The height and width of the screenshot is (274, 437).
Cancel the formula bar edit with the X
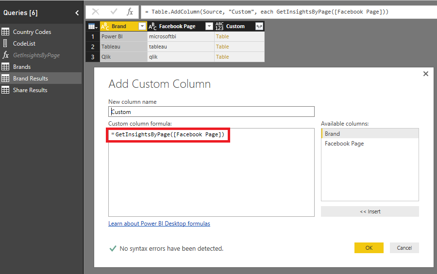[x=96, y=12]
